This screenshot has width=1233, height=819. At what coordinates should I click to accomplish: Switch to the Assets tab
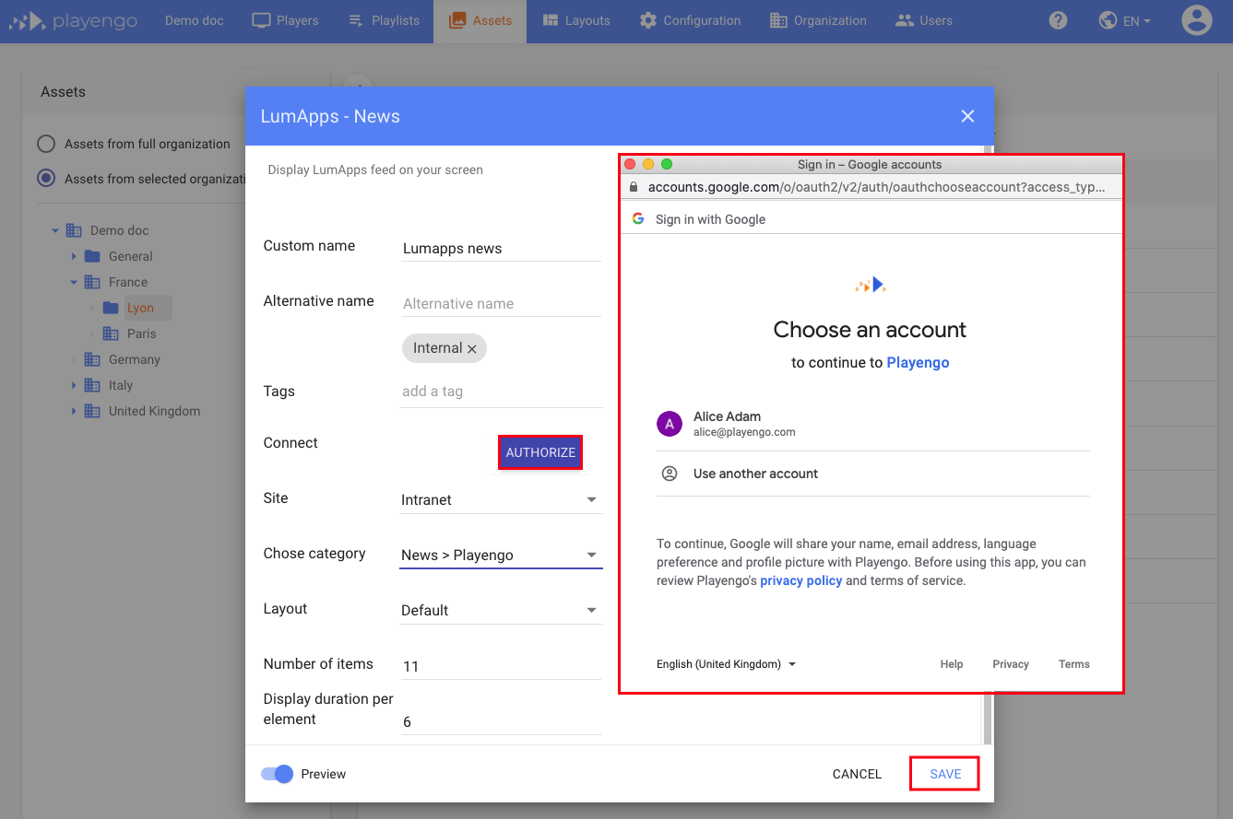click(480, 20)
